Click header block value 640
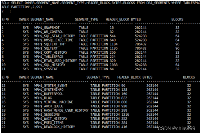 pos(112,40)
